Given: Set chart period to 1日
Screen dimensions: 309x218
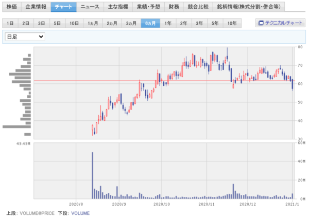Looking at the screenshot, I should (10, 23).
